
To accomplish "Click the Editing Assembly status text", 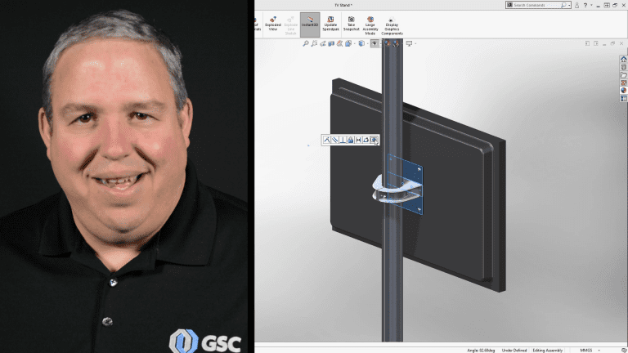I will pos(548,350).
